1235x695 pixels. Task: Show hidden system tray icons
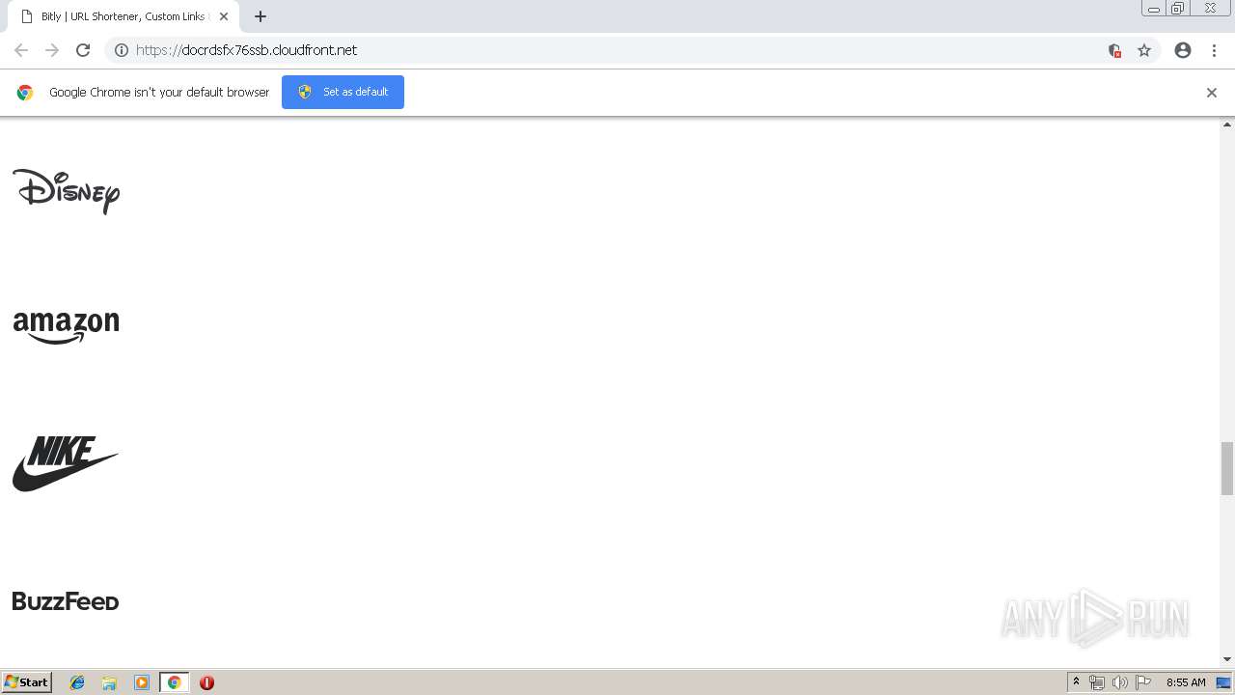point(1076,682)
